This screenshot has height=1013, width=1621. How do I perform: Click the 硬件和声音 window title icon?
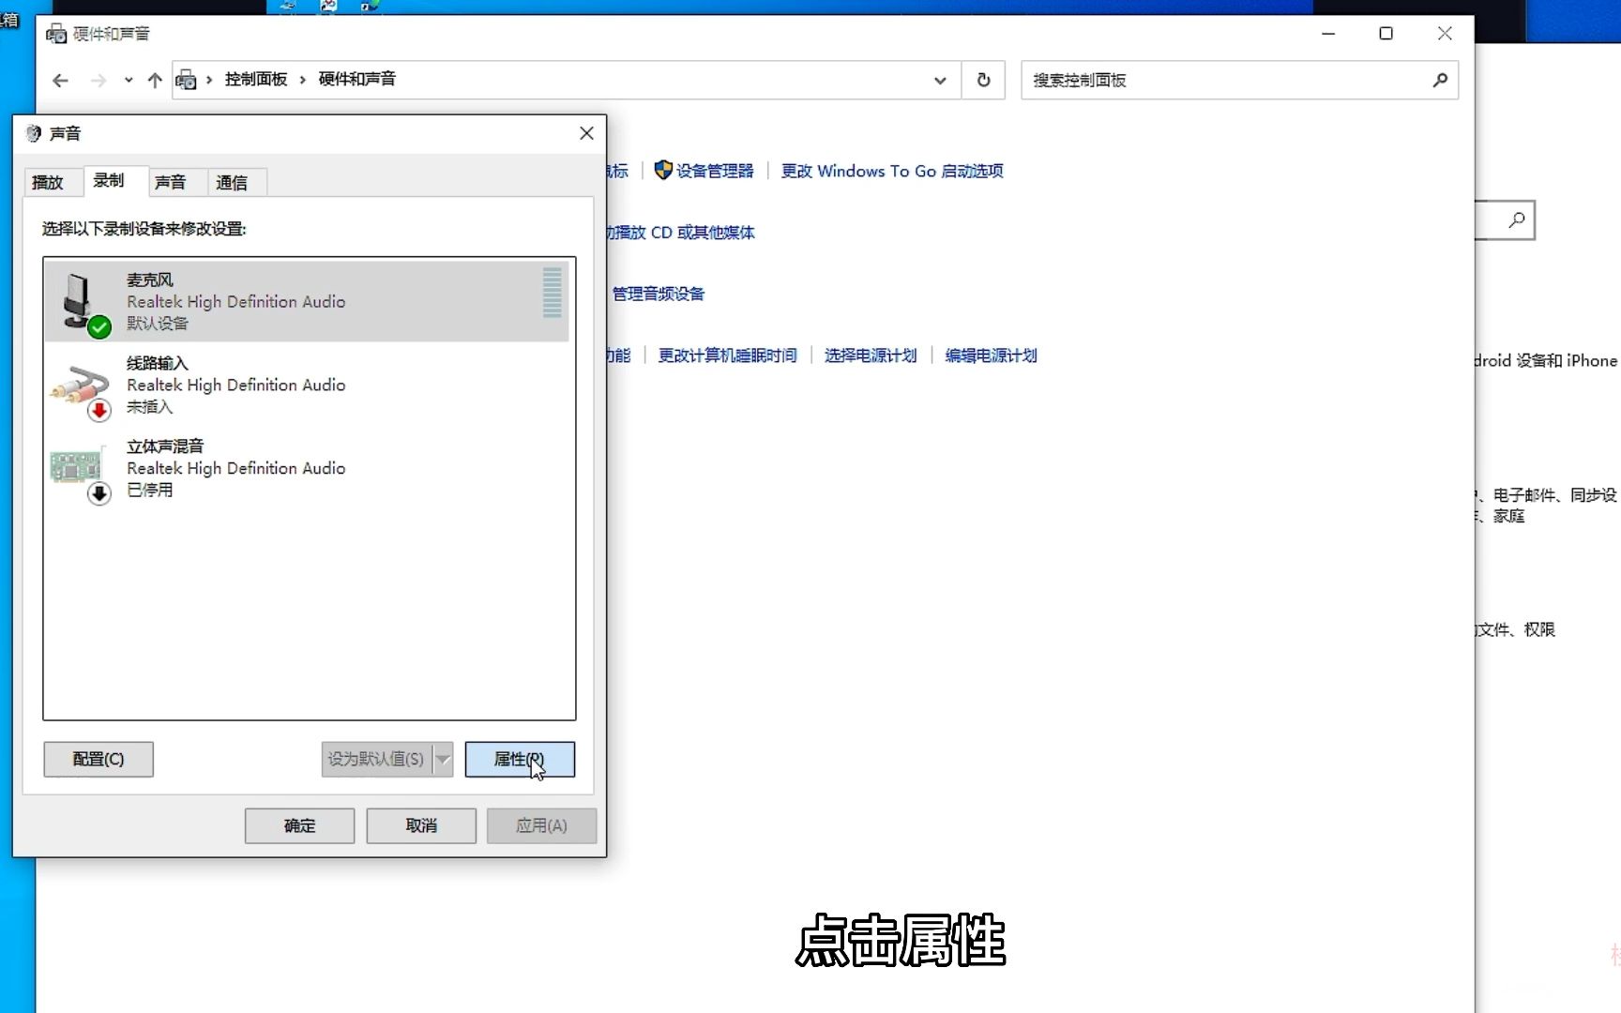pos(56,34)
